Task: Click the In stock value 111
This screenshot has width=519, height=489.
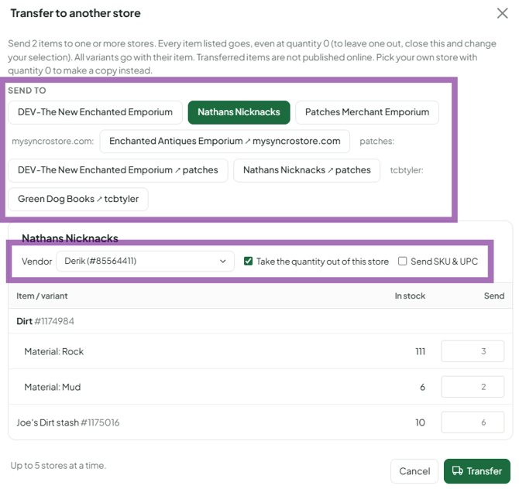Action: tap(420, 351)
